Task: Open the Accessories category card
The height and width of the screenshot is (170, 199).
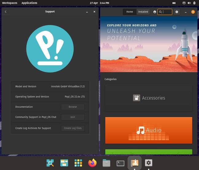Action: (x=149, y=98)
